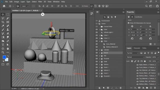Expand the Pyramid mesh node

click(x=99, y=59)
